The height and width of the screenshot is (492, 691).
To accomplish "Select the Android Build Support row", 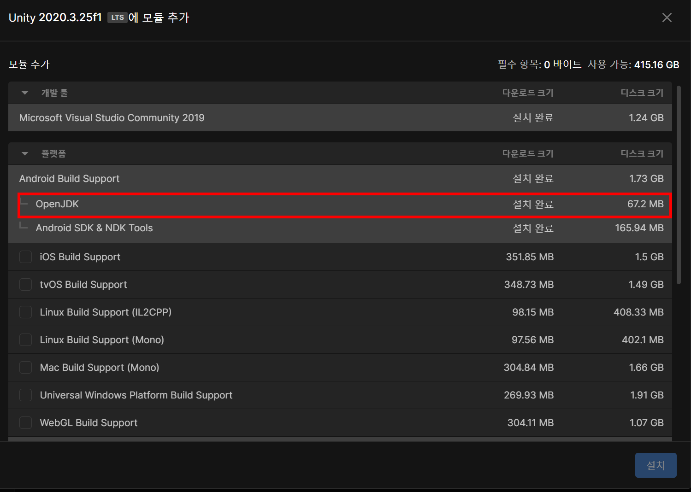I will coord(340,179).
